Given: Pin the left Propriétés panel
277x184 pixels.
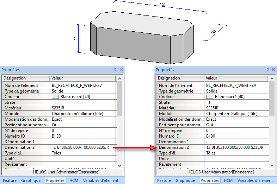Looking at the screenshot, I should [x=115, y=70].
